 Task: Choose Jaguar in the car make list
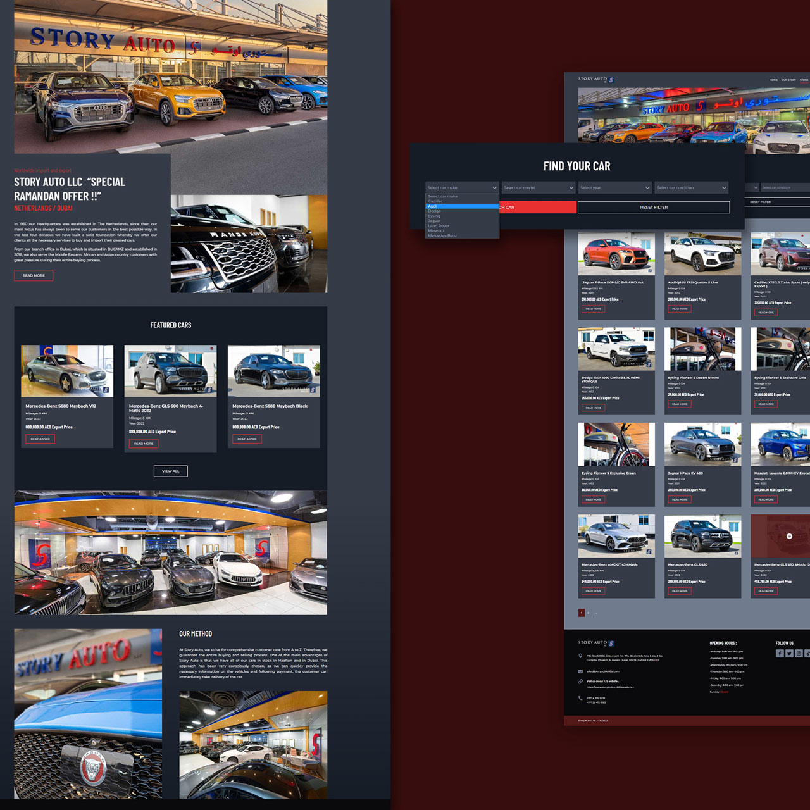tap(462, 221)
